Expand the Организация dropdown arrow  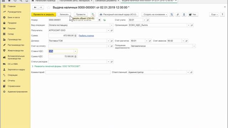[188, 25]
